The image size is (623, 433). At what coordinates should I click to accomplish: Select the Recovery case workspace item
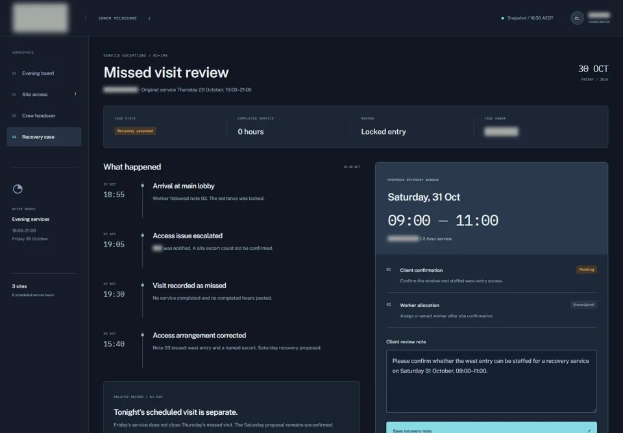click(x=43, y=137)
